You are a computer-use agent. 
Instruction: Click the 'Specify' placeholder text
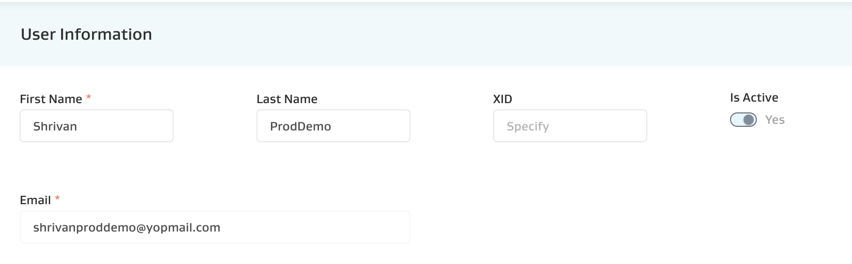[528, 126]
